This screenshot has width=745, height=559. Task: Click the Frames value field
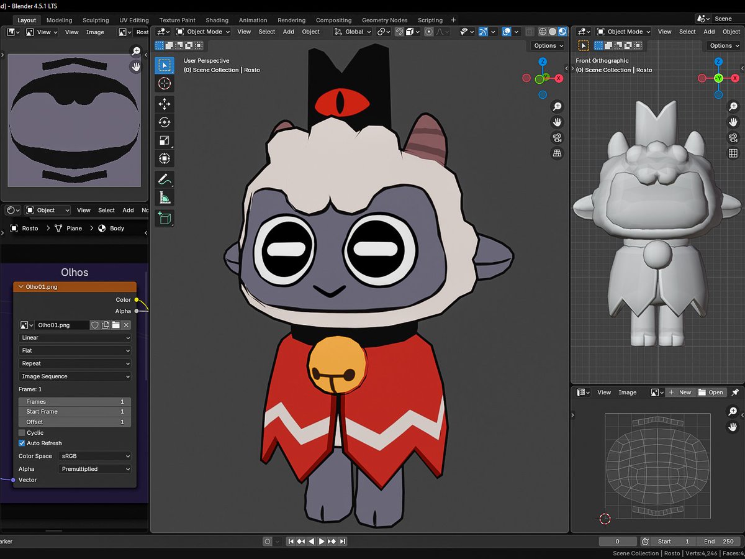(x=75, y=402)
